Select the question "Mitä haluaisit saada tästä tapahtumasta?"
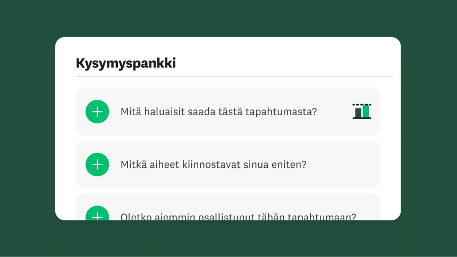This screenshot has width=457, height=257. coord(218,112)
